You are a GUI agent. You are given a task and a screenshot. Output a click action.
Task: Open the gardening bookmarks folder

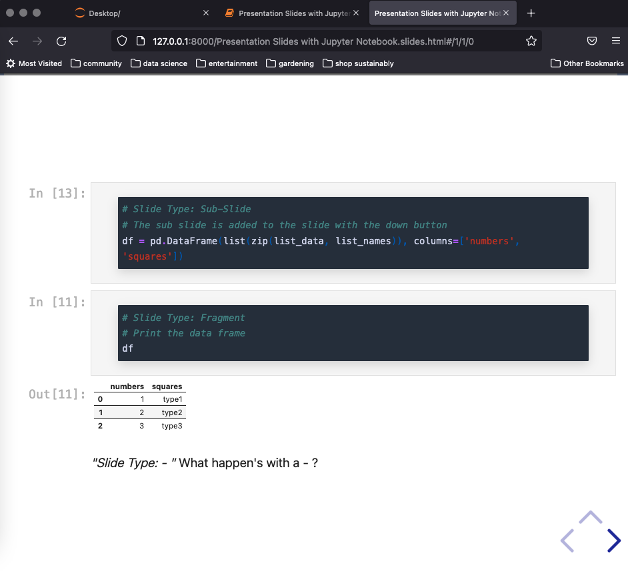pos(290,63)
